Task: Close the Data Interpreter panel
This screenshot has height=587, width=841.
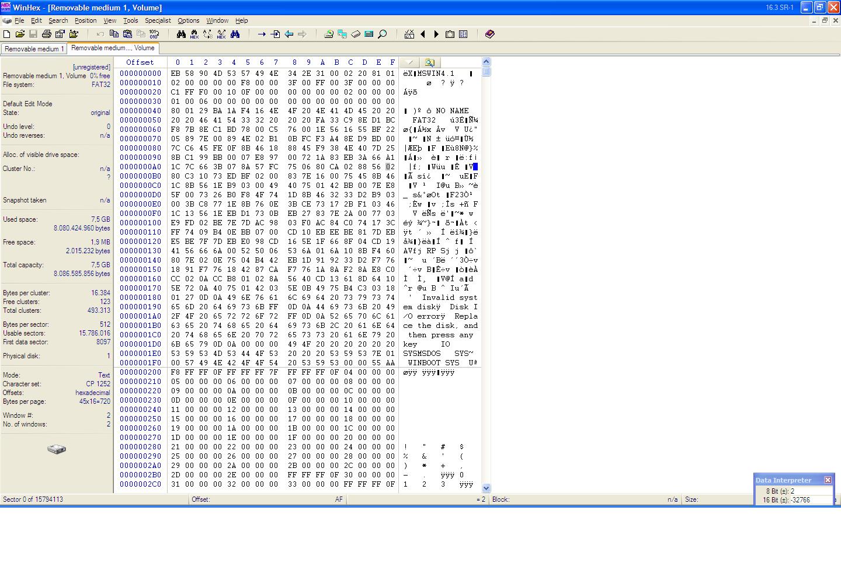Action: [828, 480]
